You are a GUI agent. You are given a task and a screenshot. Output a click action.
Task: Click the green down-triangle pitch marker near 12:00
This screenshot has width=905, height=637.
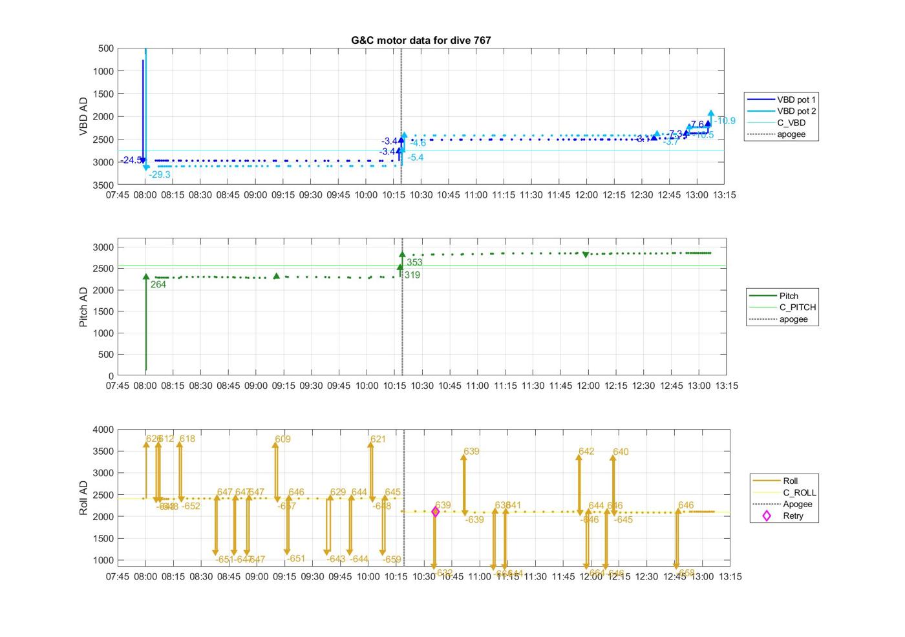[586, 255]
